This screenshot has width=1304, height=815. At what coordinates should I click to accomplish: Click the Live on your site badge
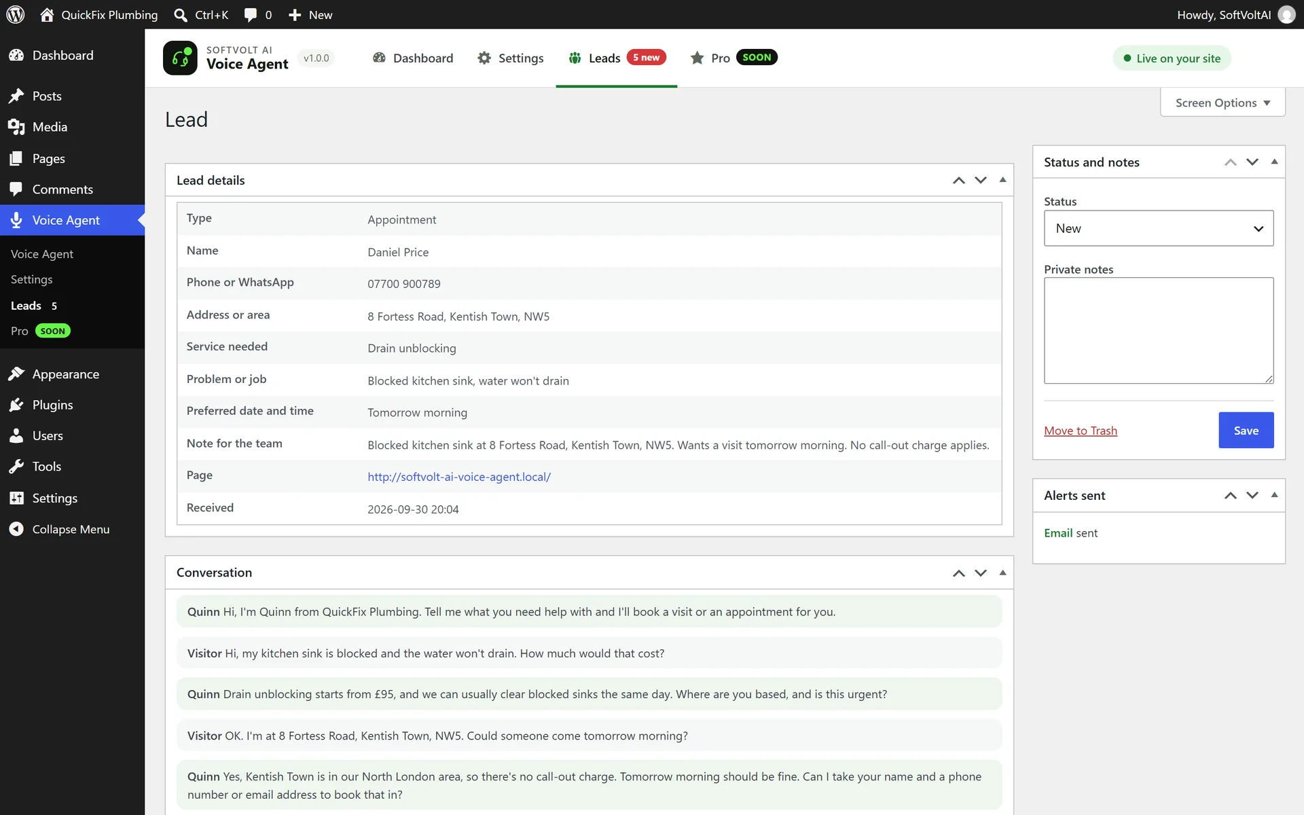(x=1172, y=58)
